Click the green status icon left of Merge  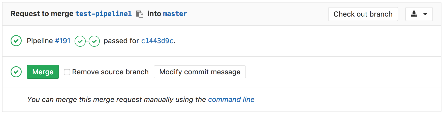click(x=16, y=72)
